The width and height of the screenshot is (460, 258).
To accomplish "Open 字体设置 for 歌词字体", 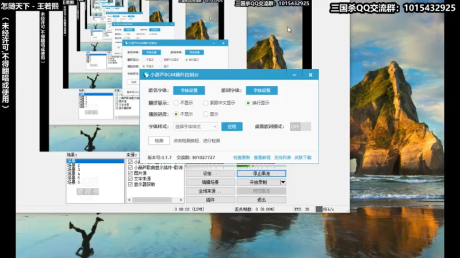I will pyautogui.click(x=262, y=91).
